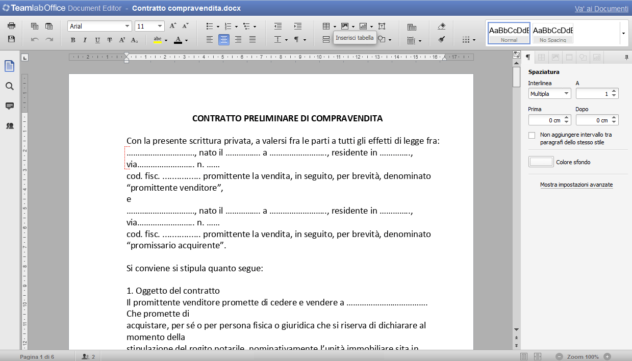The height and width of the screenshot is (361, 632).
Task: Click the Paste icon
Action: [49, 26]
